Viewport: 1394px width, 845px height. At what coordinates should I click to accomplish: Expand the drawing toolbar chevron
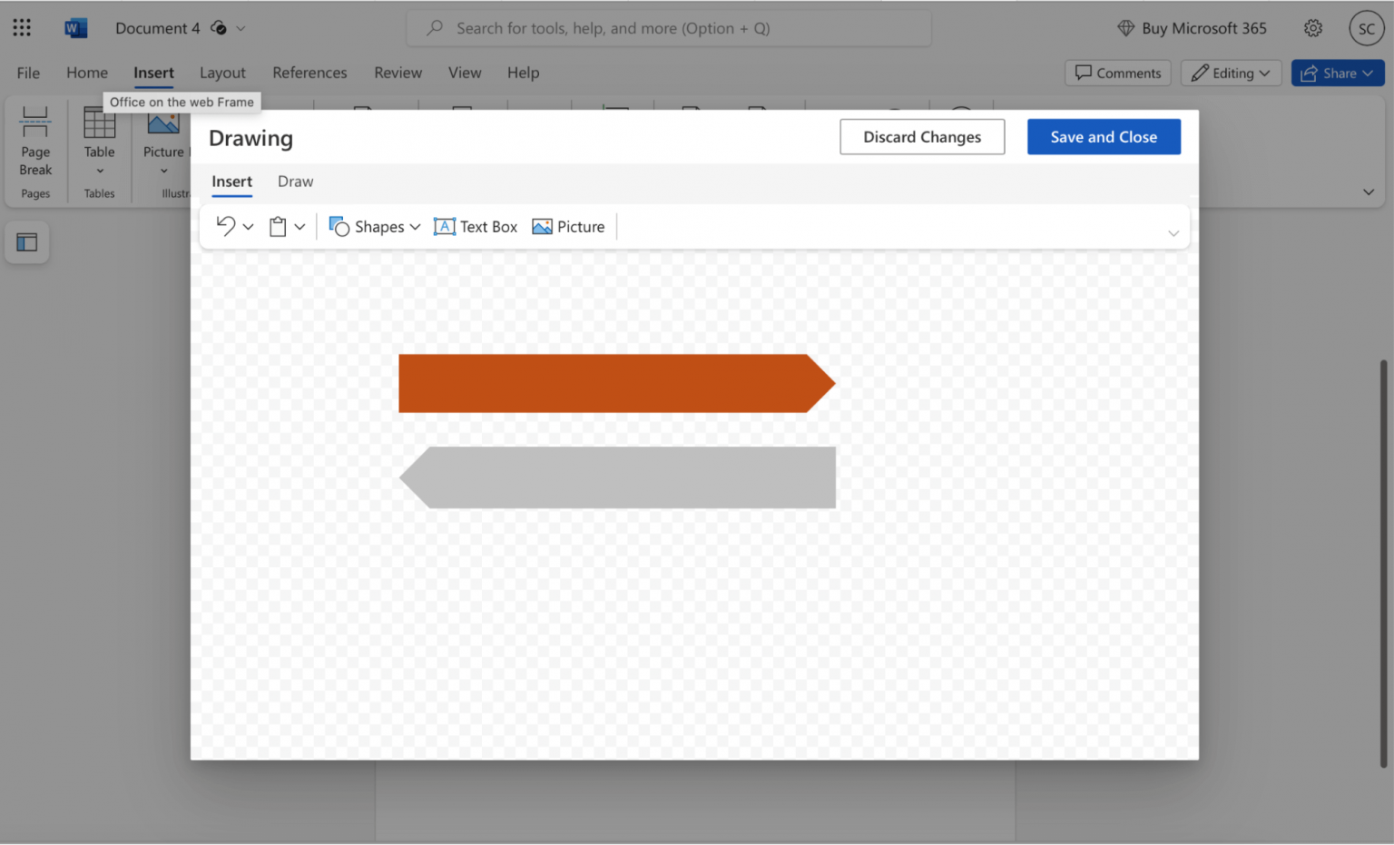point(1173,233)
